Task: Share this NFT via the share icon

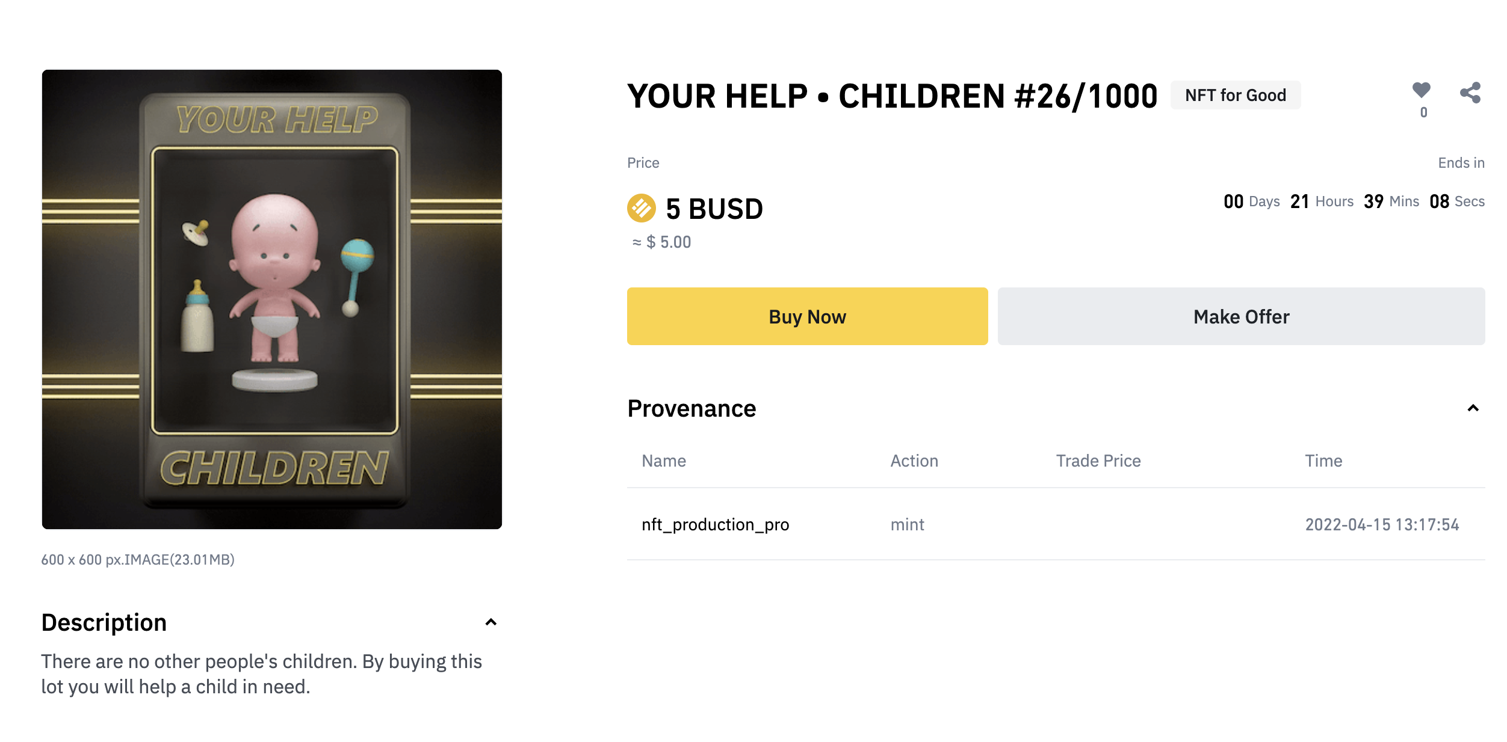Action: (1470, 93)
